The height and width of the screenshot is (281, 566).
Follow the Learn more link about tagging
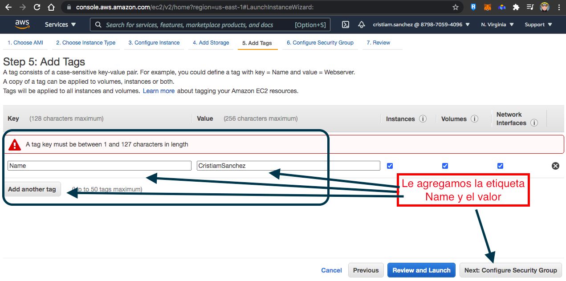(x=159, y=91)
